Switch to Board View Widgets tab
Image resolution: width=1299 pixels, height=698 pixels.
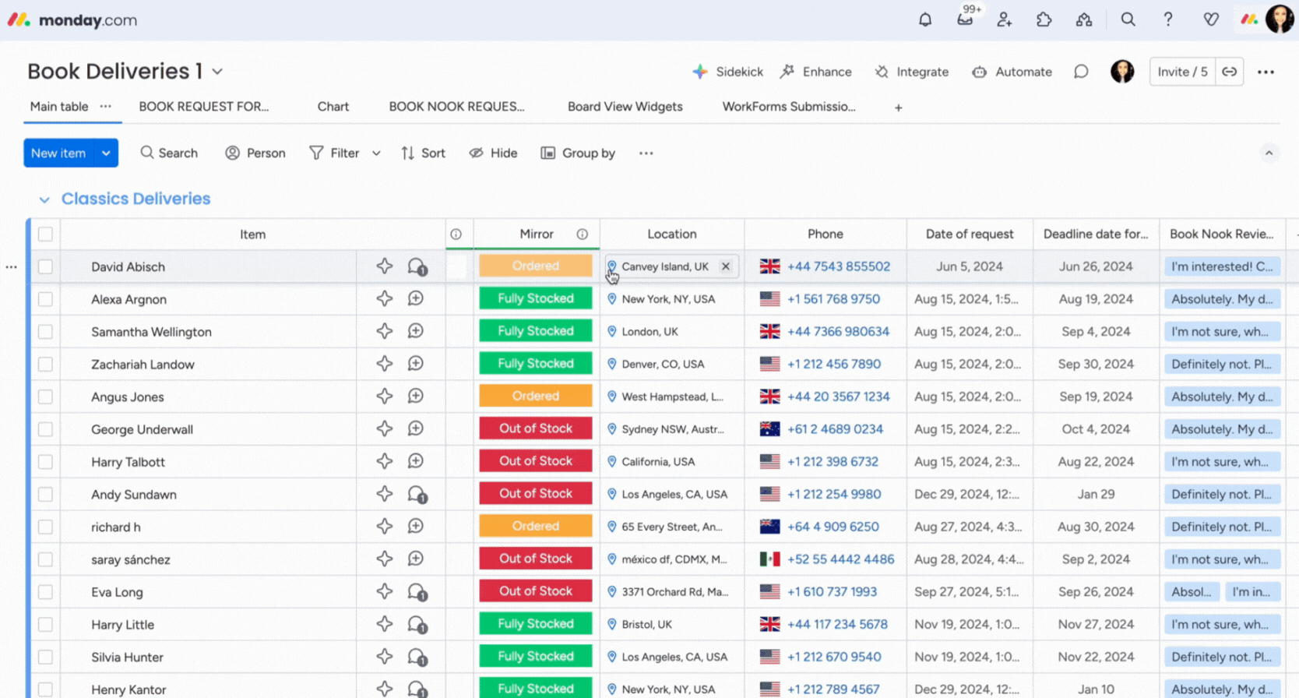pyautogui.click(x=625, y=107)
